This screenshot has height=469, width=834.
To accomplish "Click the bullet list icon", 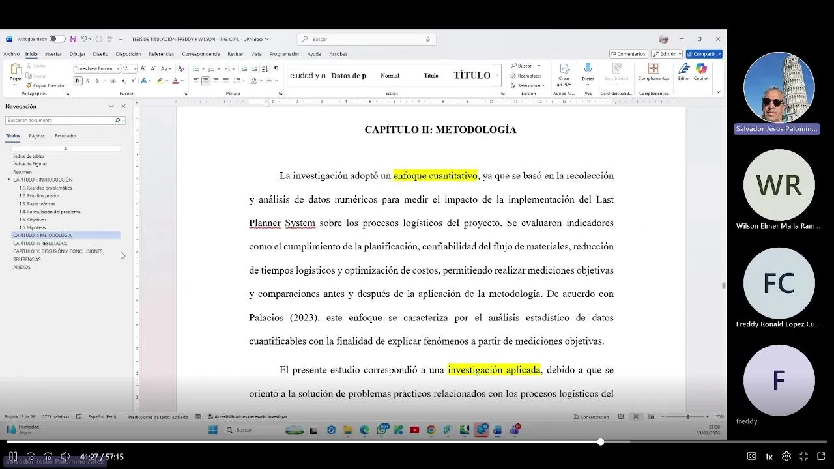I will click(196, 68).
